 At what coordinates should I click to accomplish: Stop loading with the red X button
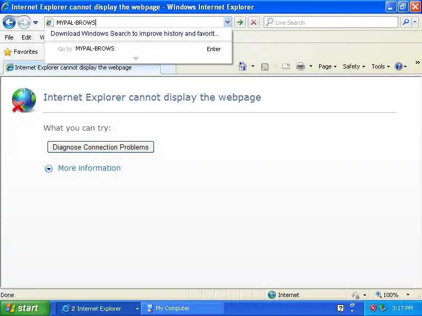click(x=254, y=22)
